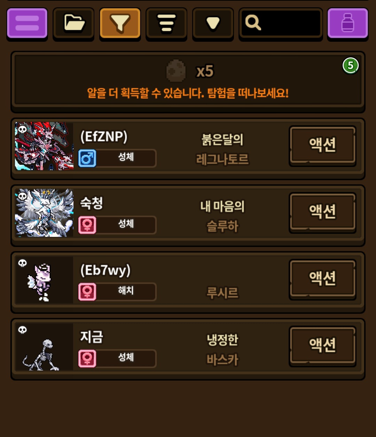Open 액션 for (EfZNP) dragon
The width and height of the screenshot is (376, 437).
[323, 145]
